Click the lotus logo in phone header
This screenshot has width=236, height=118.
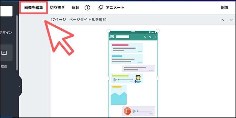pyautogui.click(x=112, y=37)
